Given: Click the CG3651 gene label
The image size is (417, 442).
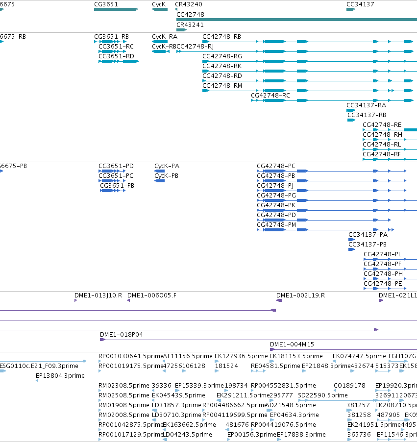Looking at the screenshot, I should click(x=106, y=4).
